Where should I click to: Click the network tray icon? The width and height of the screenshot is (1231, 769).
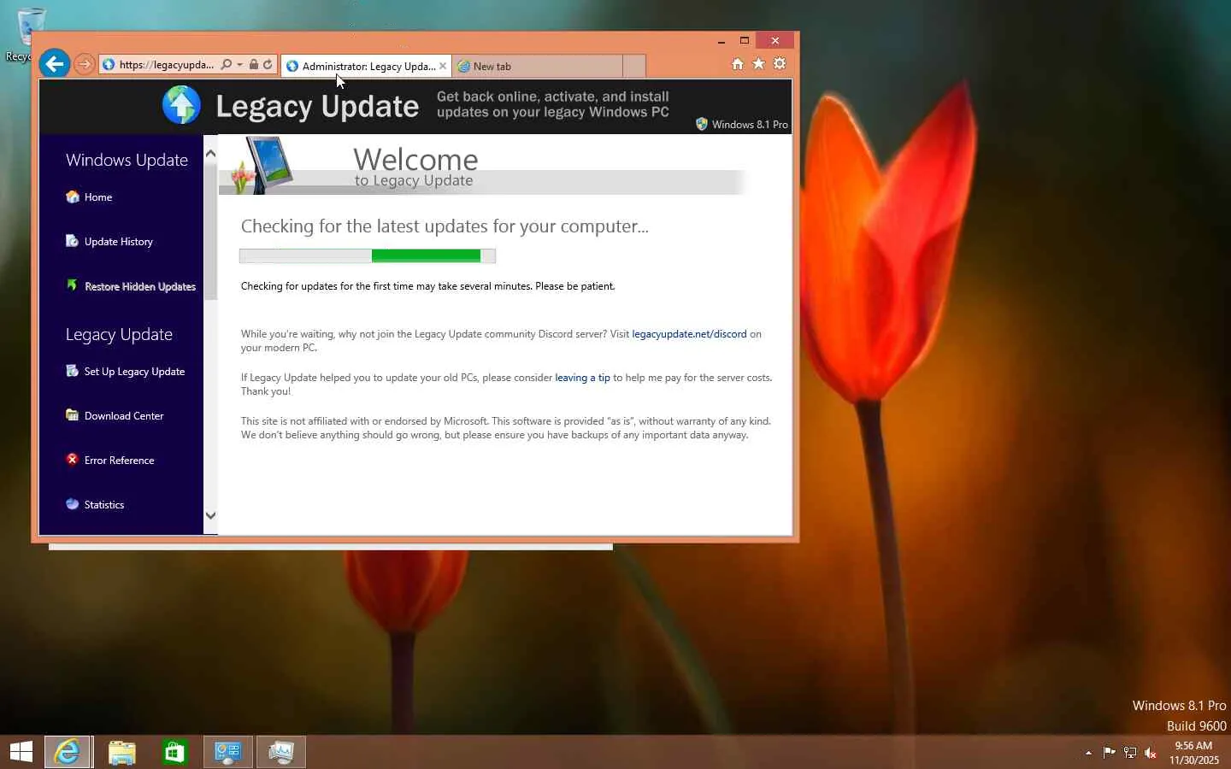click(1130, 753)
